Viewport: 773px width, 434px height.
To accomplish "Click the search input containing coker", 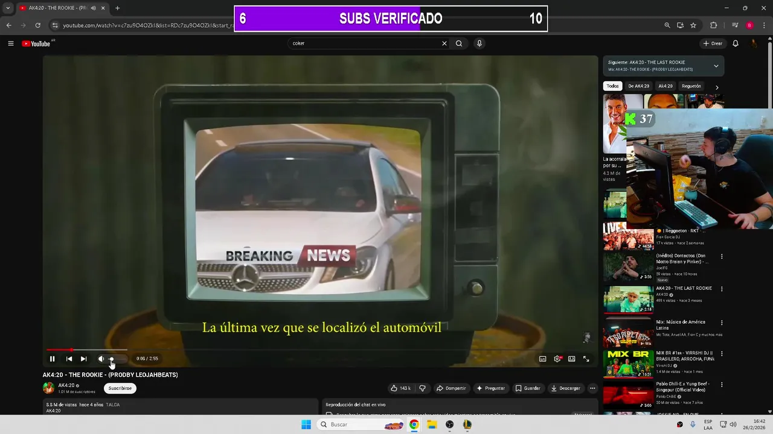I will [x=365, y=43].
